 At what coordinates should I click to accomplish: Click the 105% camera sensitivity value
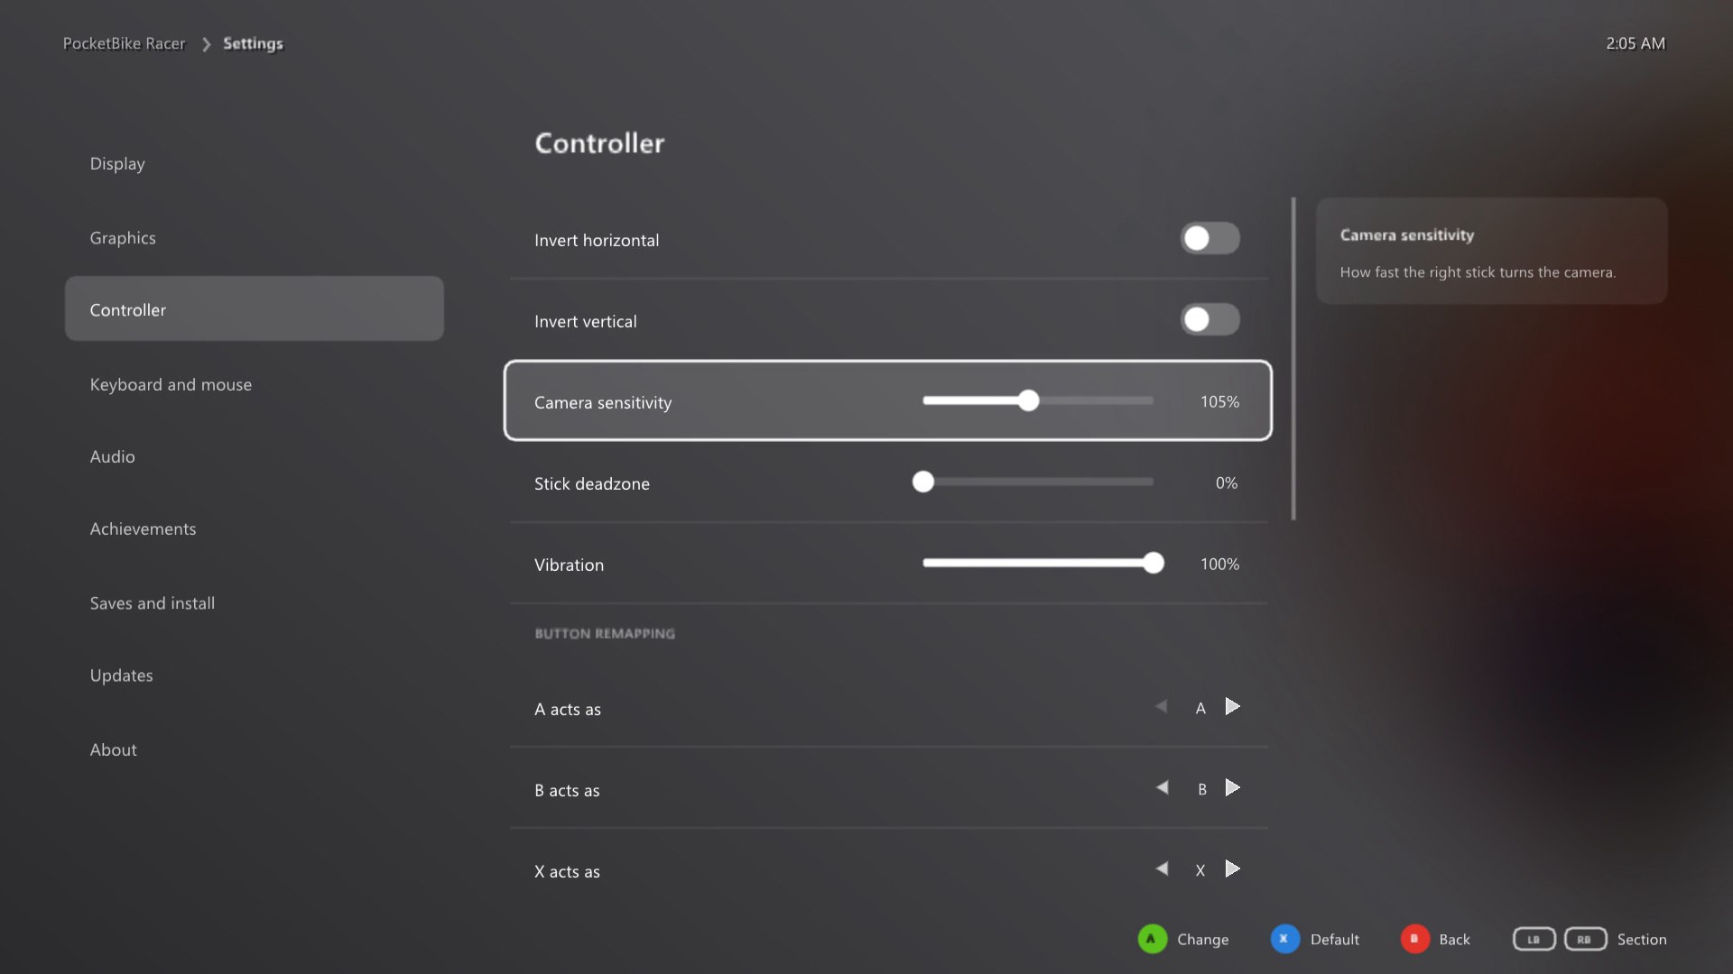(1219, 401)
